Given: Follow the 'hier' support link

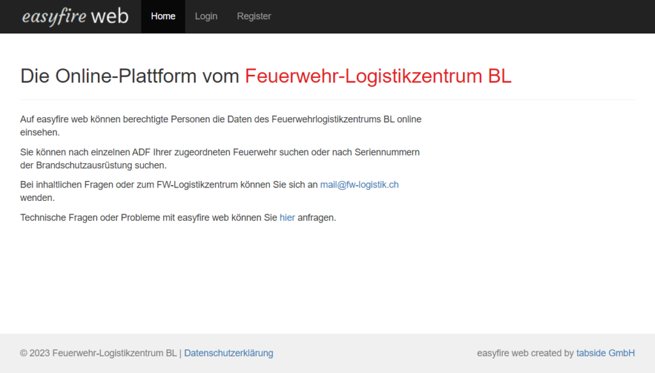Looking at the screenshot, I should 287,218.
